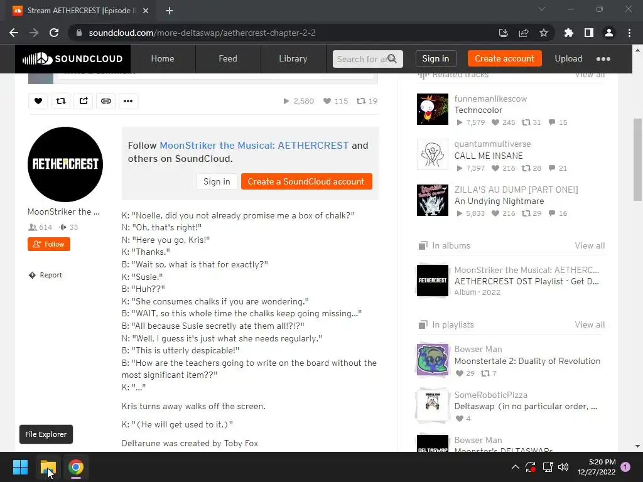Viewport: 643px width, 482px height.
Task: Open MoonStriker the Musical: AETHERCREST link
Action: point(254,146)
